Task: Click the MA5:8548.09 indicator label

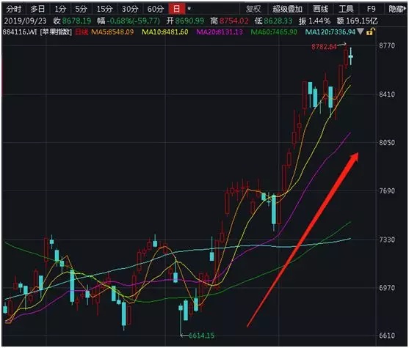Action: pyautogui.click(x=112, y=32)
